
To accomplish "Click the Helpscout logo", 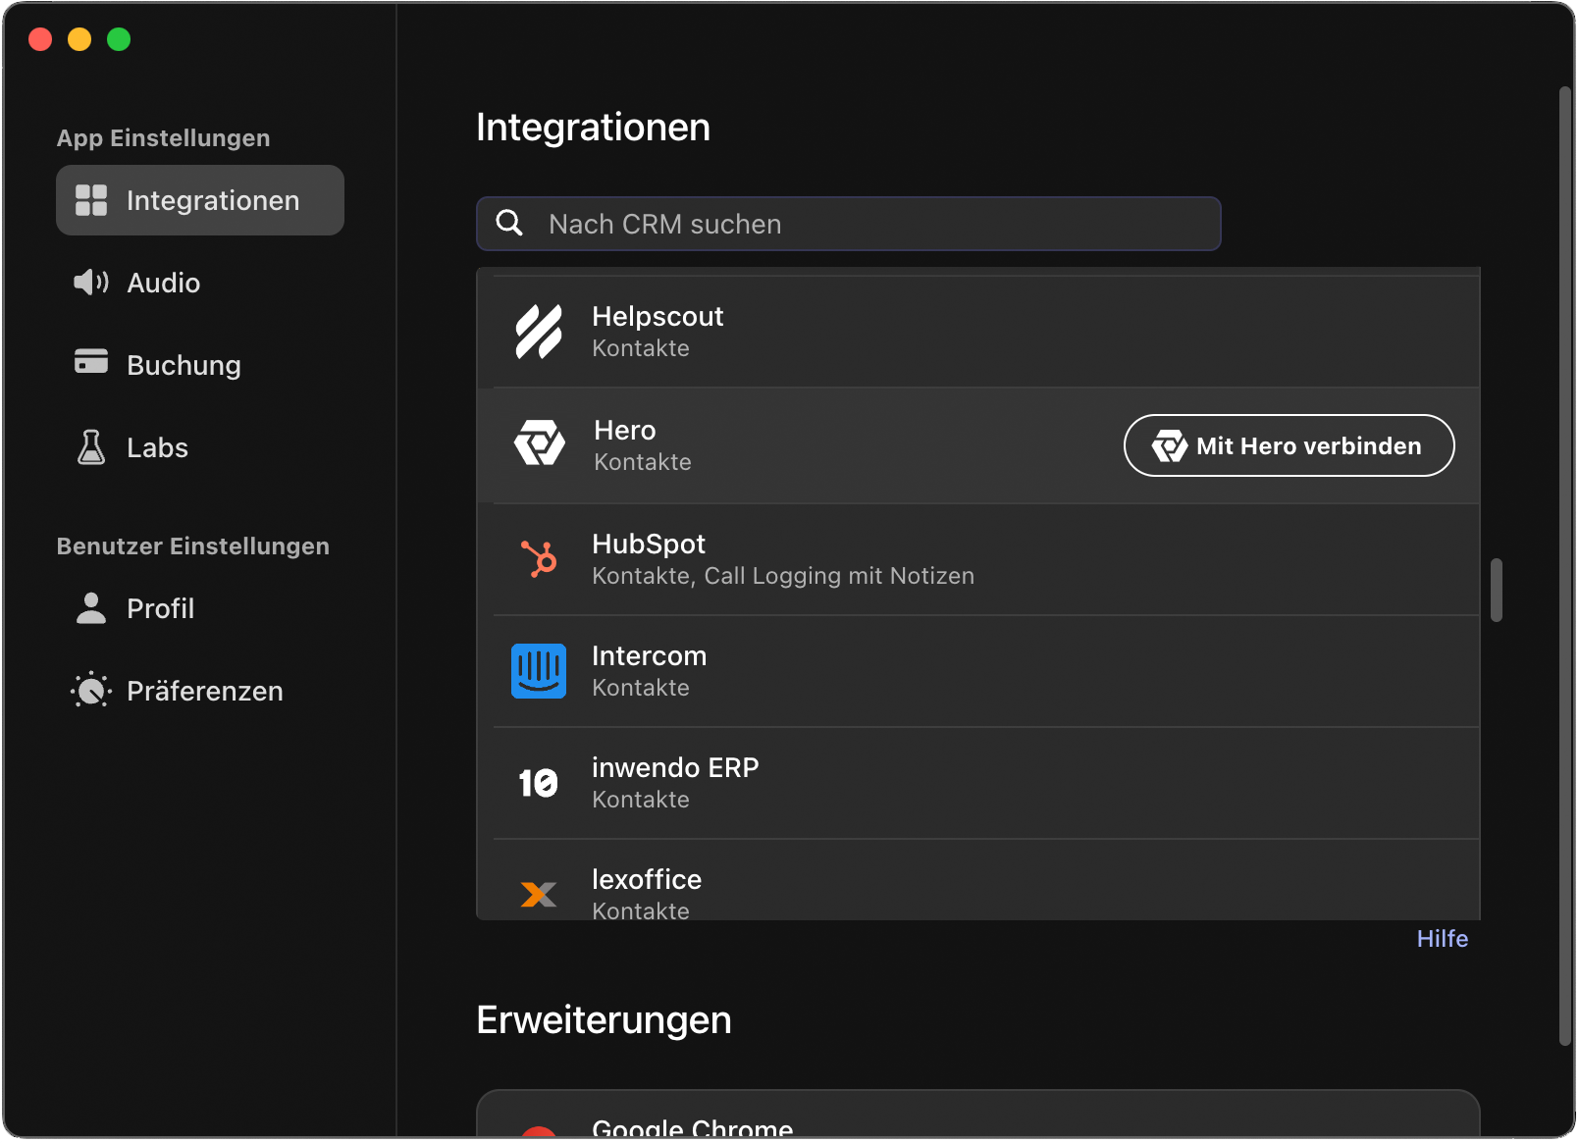I will tap(539, 330).
